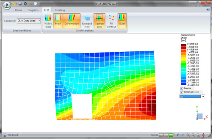Open the Condition DL = Dead Load dropdown
212x139 pixels.
coord(29,21)
